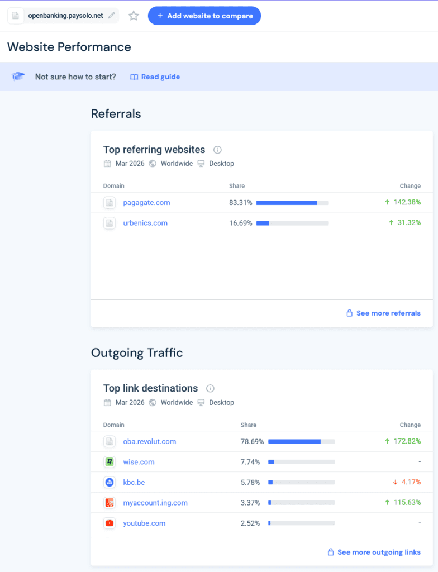Click the urbenics.com favicon icon
The image size is (438, 572).
109,223
